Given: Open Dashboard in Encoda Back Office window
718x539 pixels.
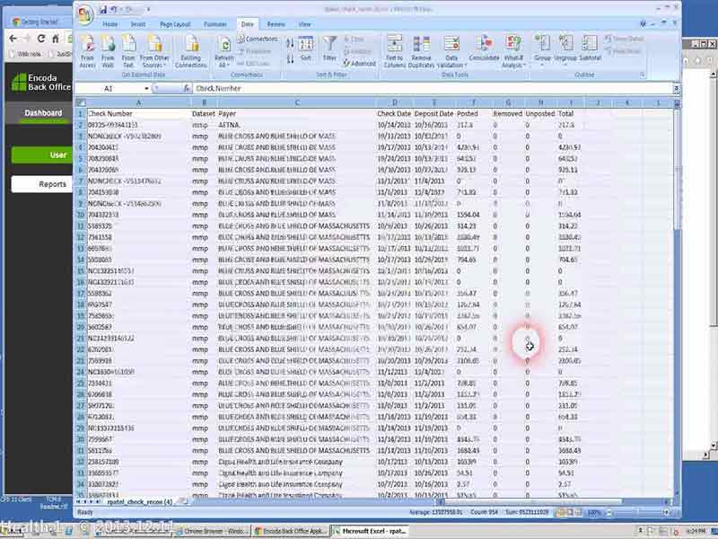Looking at the screenshot, I should tap(43, 113).
